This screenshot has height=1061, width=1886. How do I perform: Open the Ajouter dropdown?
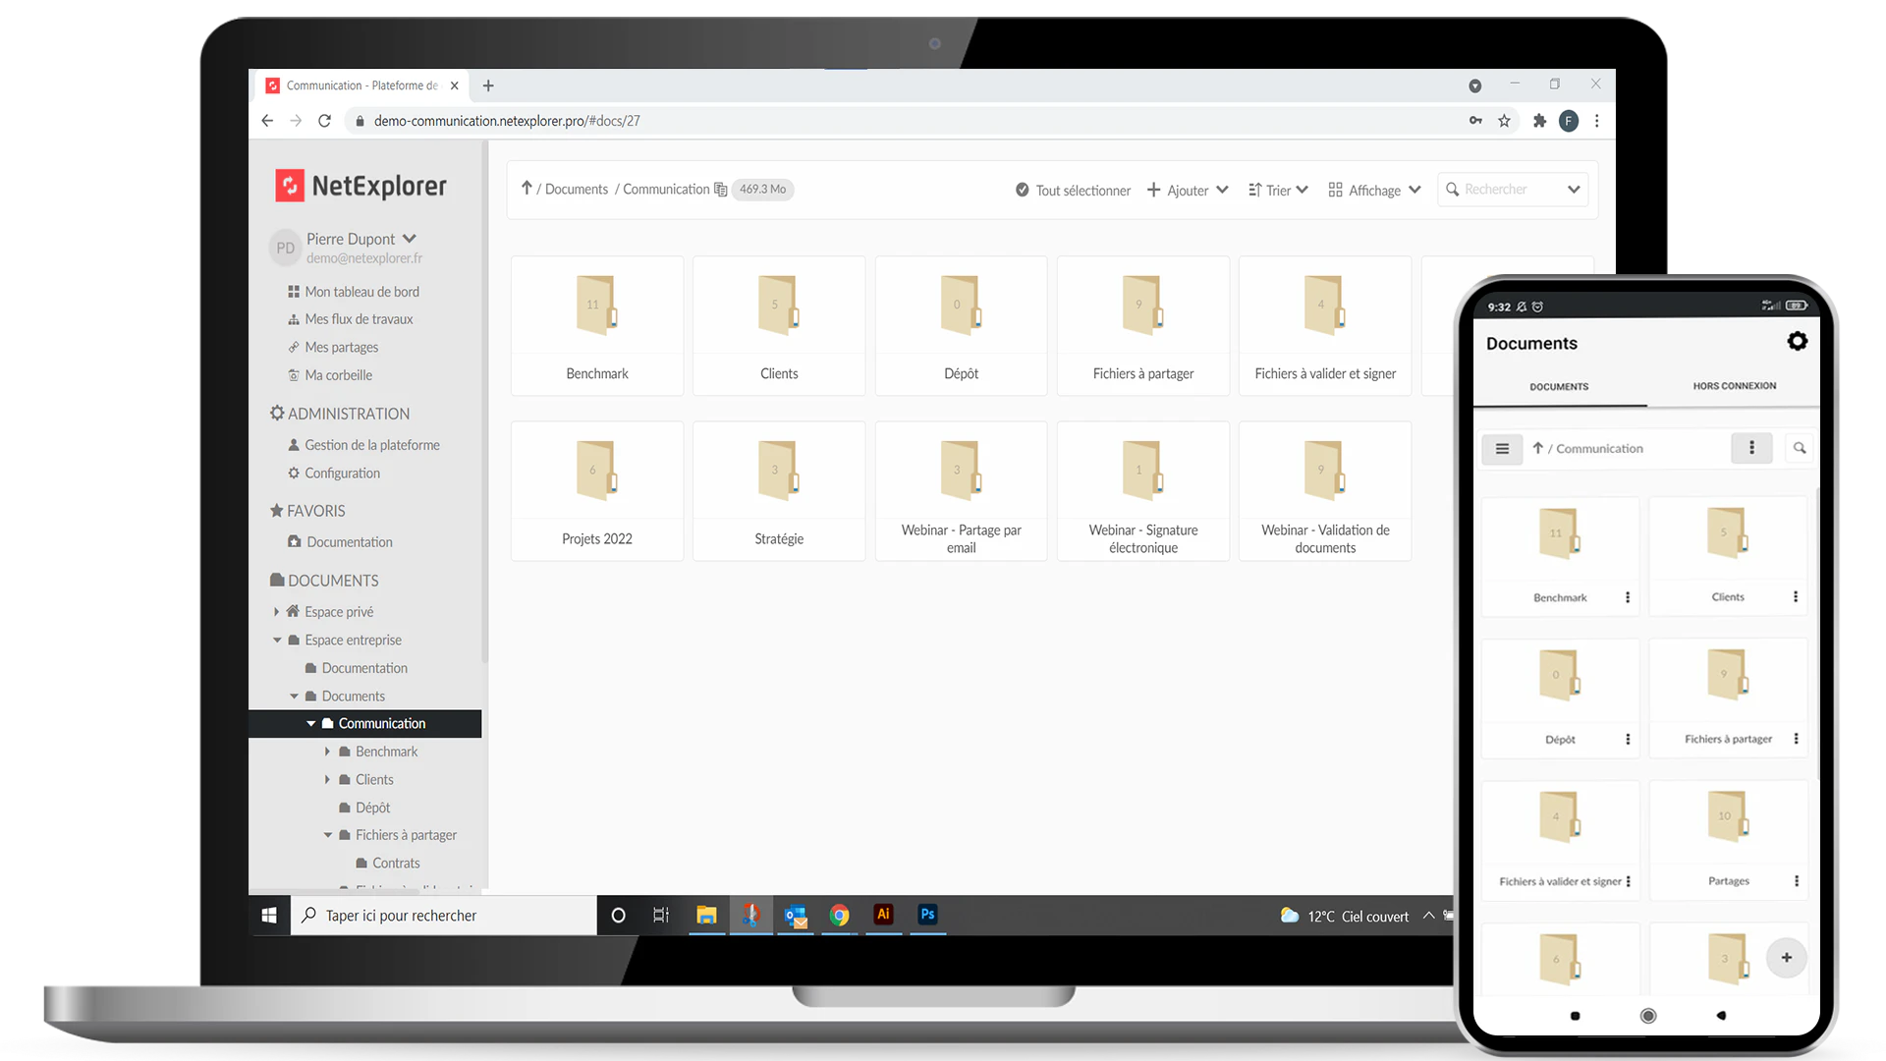pos(1188,190)
